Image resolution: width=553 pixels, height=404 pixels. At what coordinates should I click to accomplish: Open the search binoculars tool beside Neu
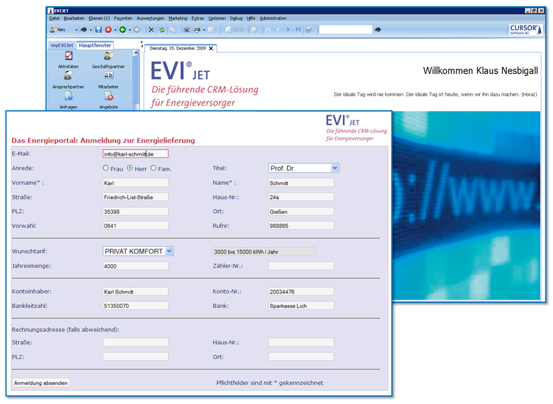point(84,30)
